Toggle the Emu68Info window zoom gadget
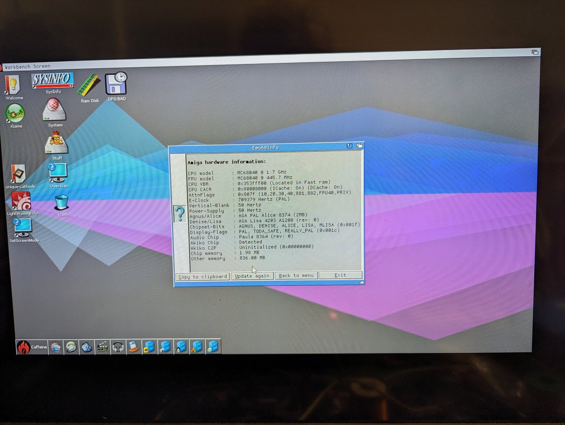Image resolution: width=565 pixels, height=425 pixels. click(x=349, y=146)
